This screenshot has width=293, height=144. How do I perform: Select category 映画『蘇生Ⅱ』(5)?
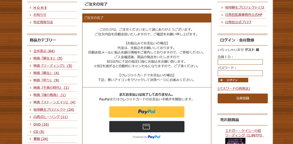click(x=48, y=58)
